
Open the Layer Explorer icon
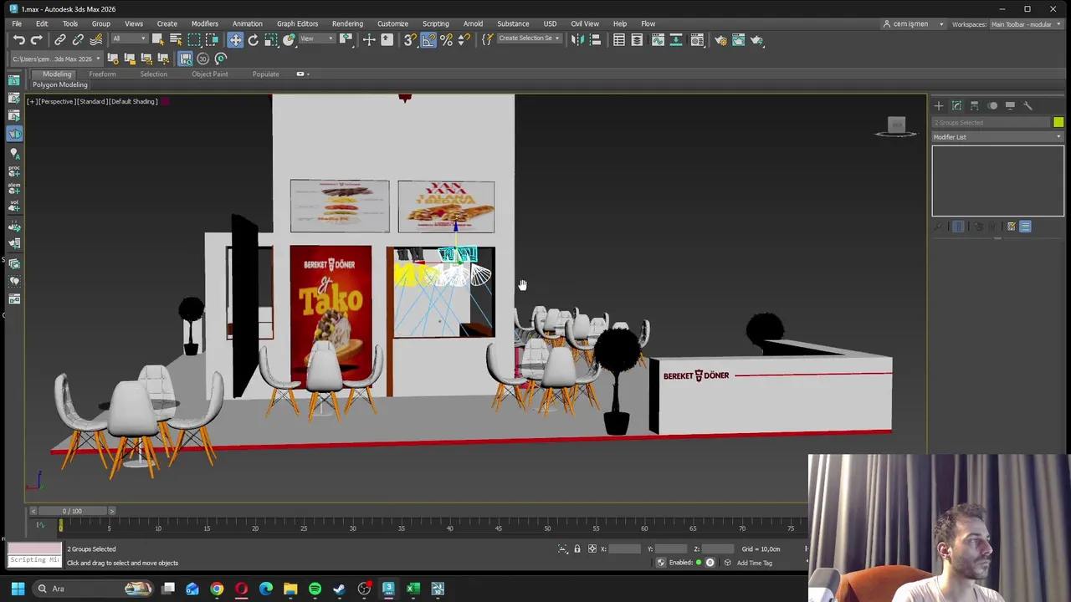(x=637, y=39)
